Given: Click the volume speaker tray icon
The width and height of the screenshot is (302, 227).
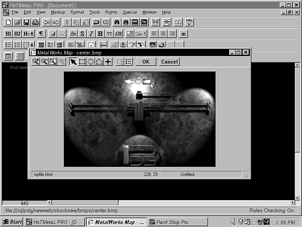Looking at the screenshot, I should point(233,222).
